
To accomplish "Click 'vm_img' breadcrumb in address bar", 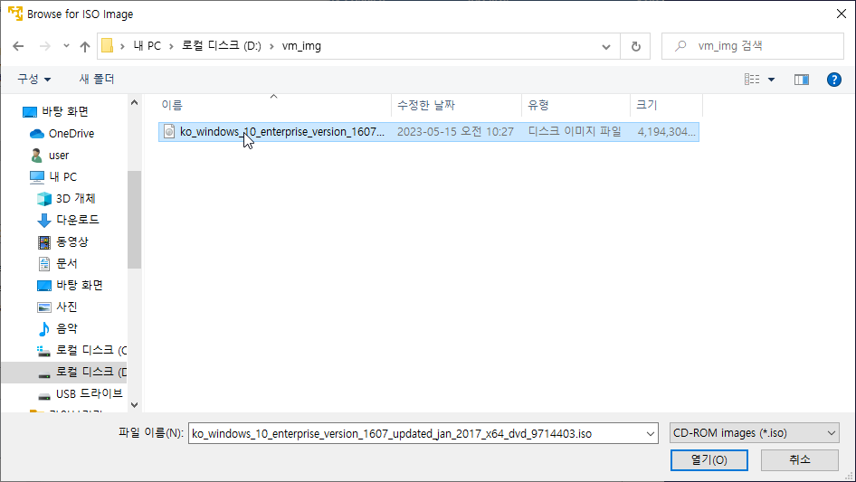I will coord(301,46).
